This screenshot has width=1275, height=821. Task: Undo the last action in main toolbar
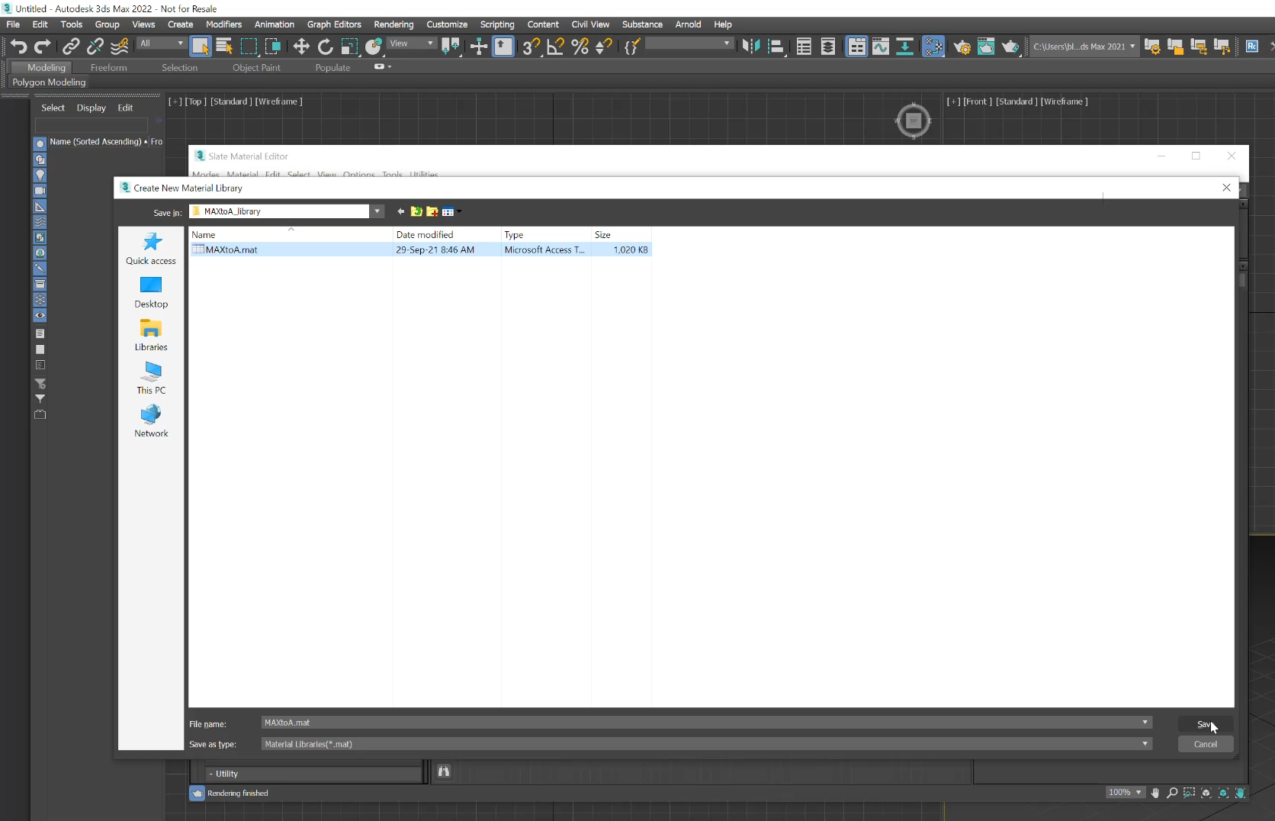[19, 47]
